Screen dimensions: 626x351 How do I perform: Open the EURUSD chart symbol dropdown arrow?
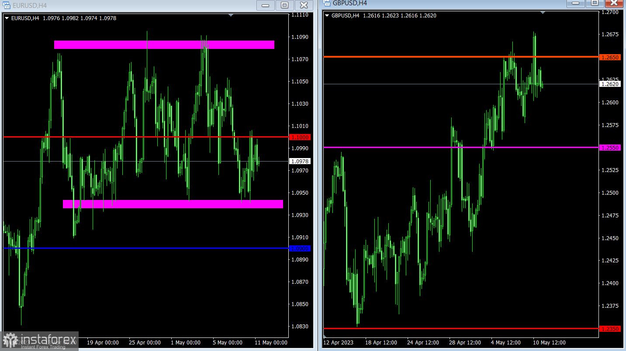[7, 18]
